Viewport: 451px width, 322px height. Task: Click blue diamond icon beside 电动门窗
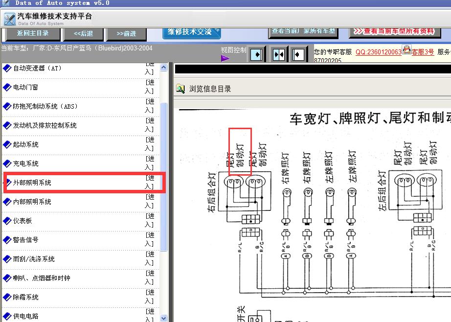7,87
